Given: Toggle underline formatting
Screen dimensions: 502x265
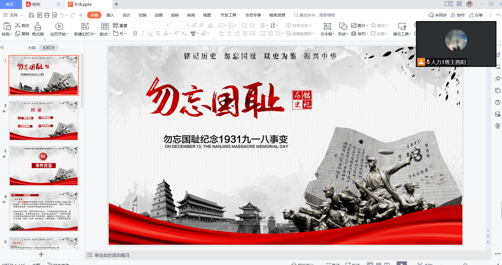Looking at the screenshot, I should [x=150, y=33].
